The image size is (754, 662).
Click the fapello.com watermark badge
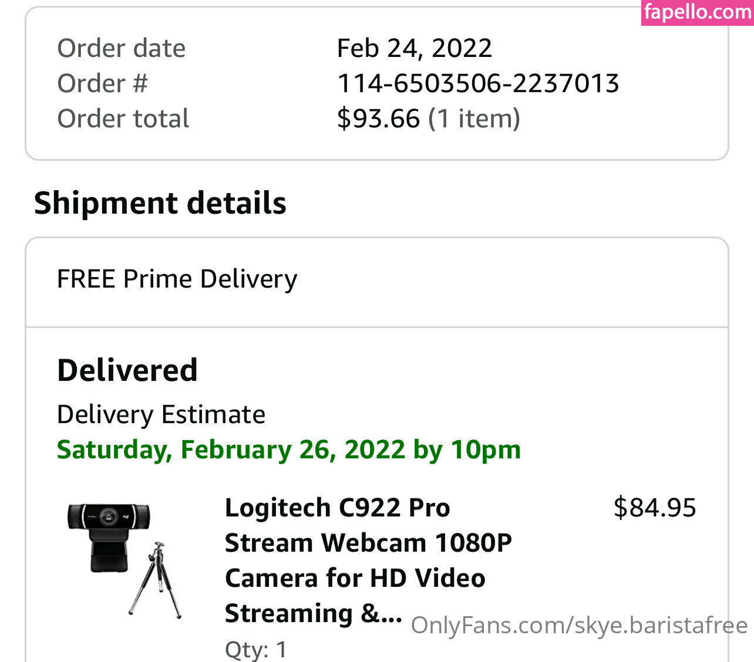coord(697,12)
